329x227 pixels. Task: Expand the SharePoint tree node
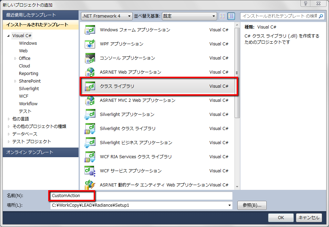pyautogui.click(x=15, y=81)
